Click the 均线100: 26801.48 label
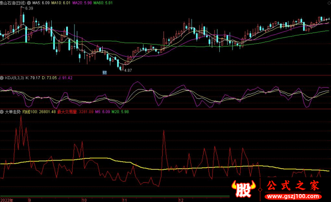 (x=39, y=112)
